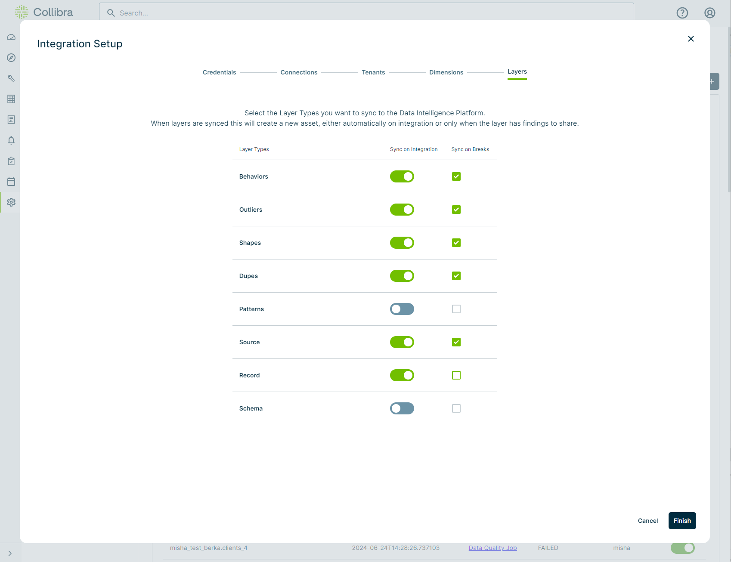Uncheck Sync on Breaks for Outliers
731x562 pixels.
click(x=456, y=210)
